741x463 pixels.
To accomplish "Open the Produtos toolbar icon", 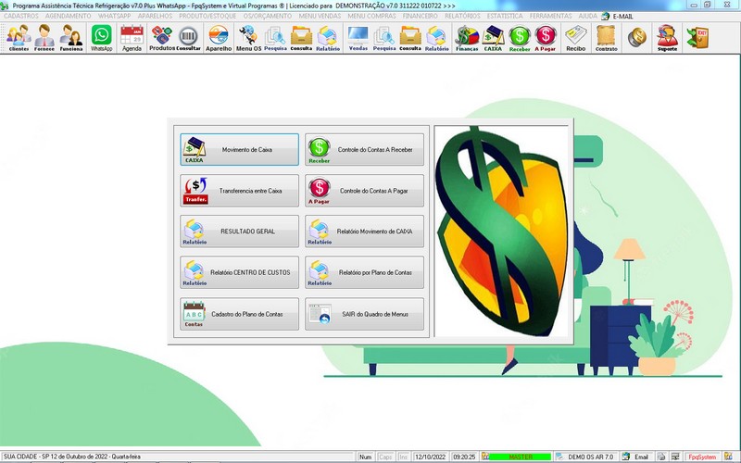I will pyautogui.click(x=162, y=38).
